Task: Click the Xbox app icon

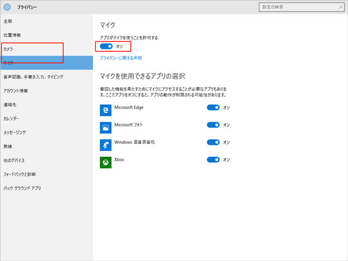Action: pyautogui.click(x=106, y=161)
